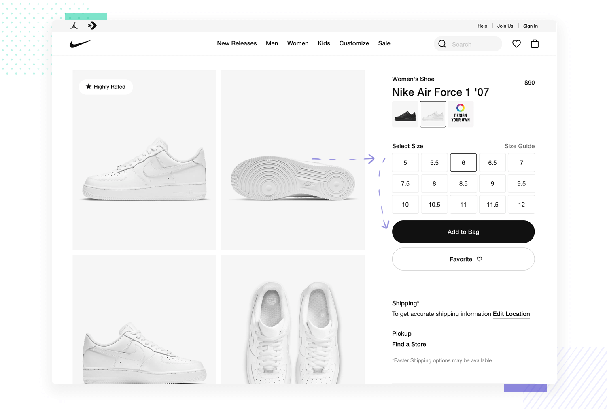
Task: Select size 5
Action: coord(405,163)
